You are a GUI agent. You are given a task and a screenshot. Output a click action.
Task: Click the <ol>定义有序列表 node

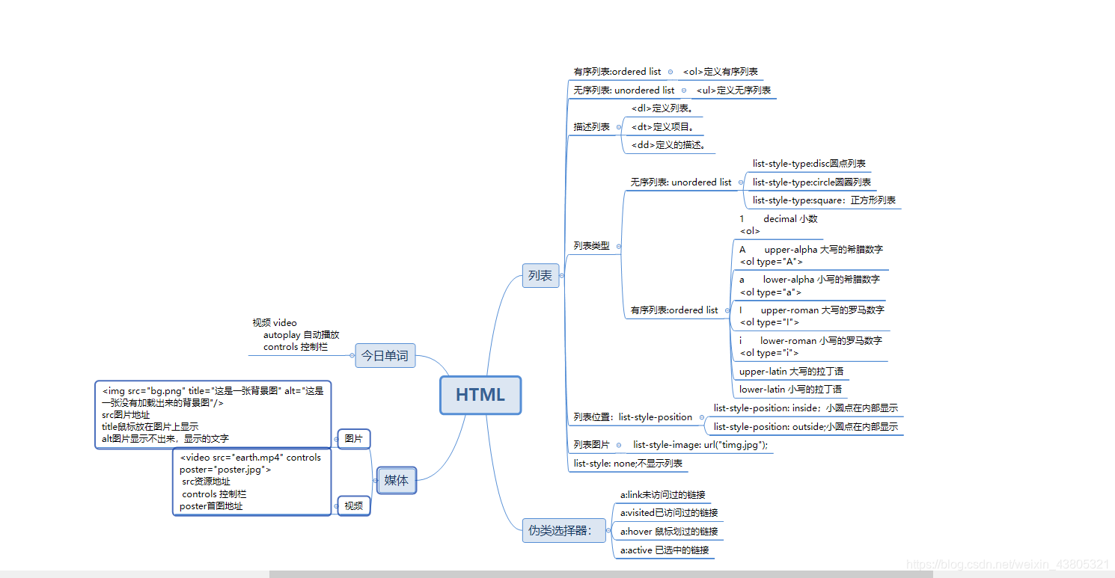721,72
